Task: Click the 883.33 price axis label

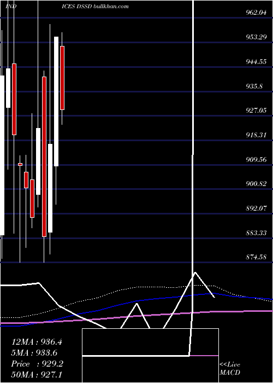Action: [x=256, y=233]
